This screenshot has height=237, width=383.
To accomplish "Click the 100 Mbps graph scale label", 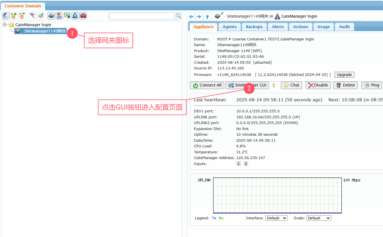I will click(x=352, y=180).
